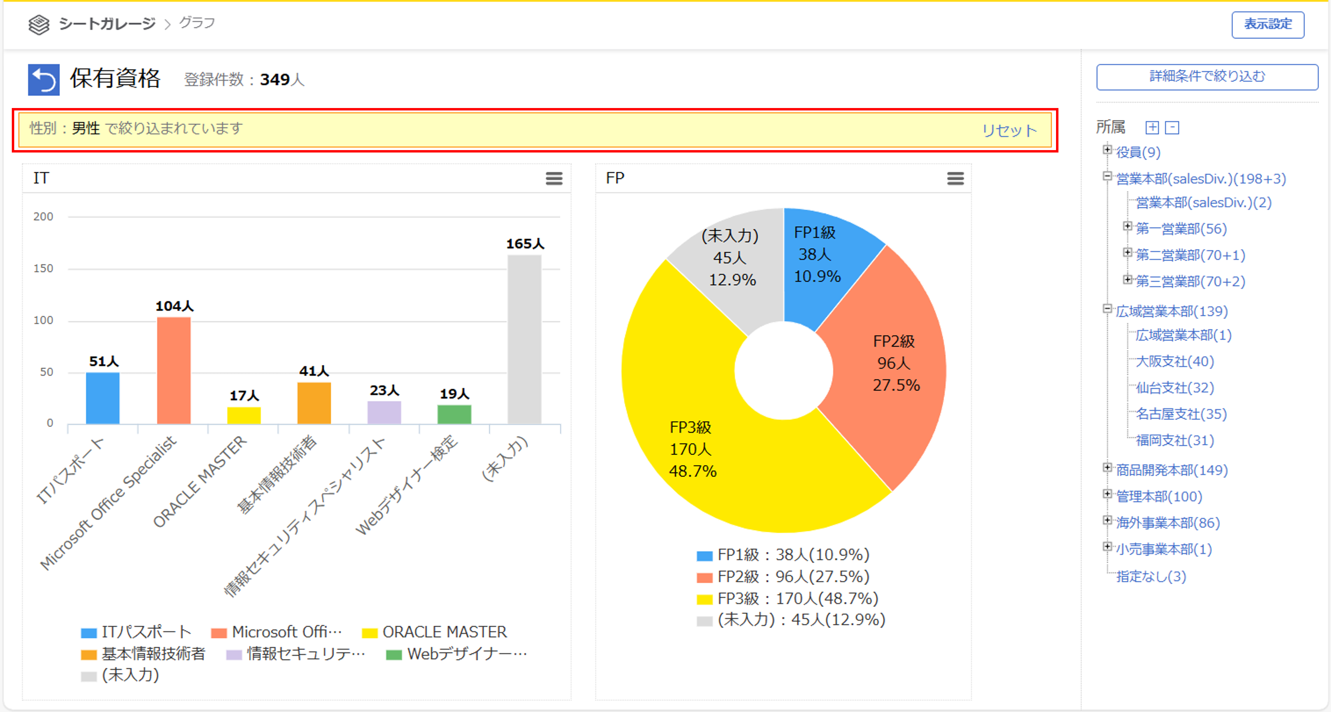Select 指定なし(3) in the department tree
The image size is (1331, 712).
point(1151,576)
